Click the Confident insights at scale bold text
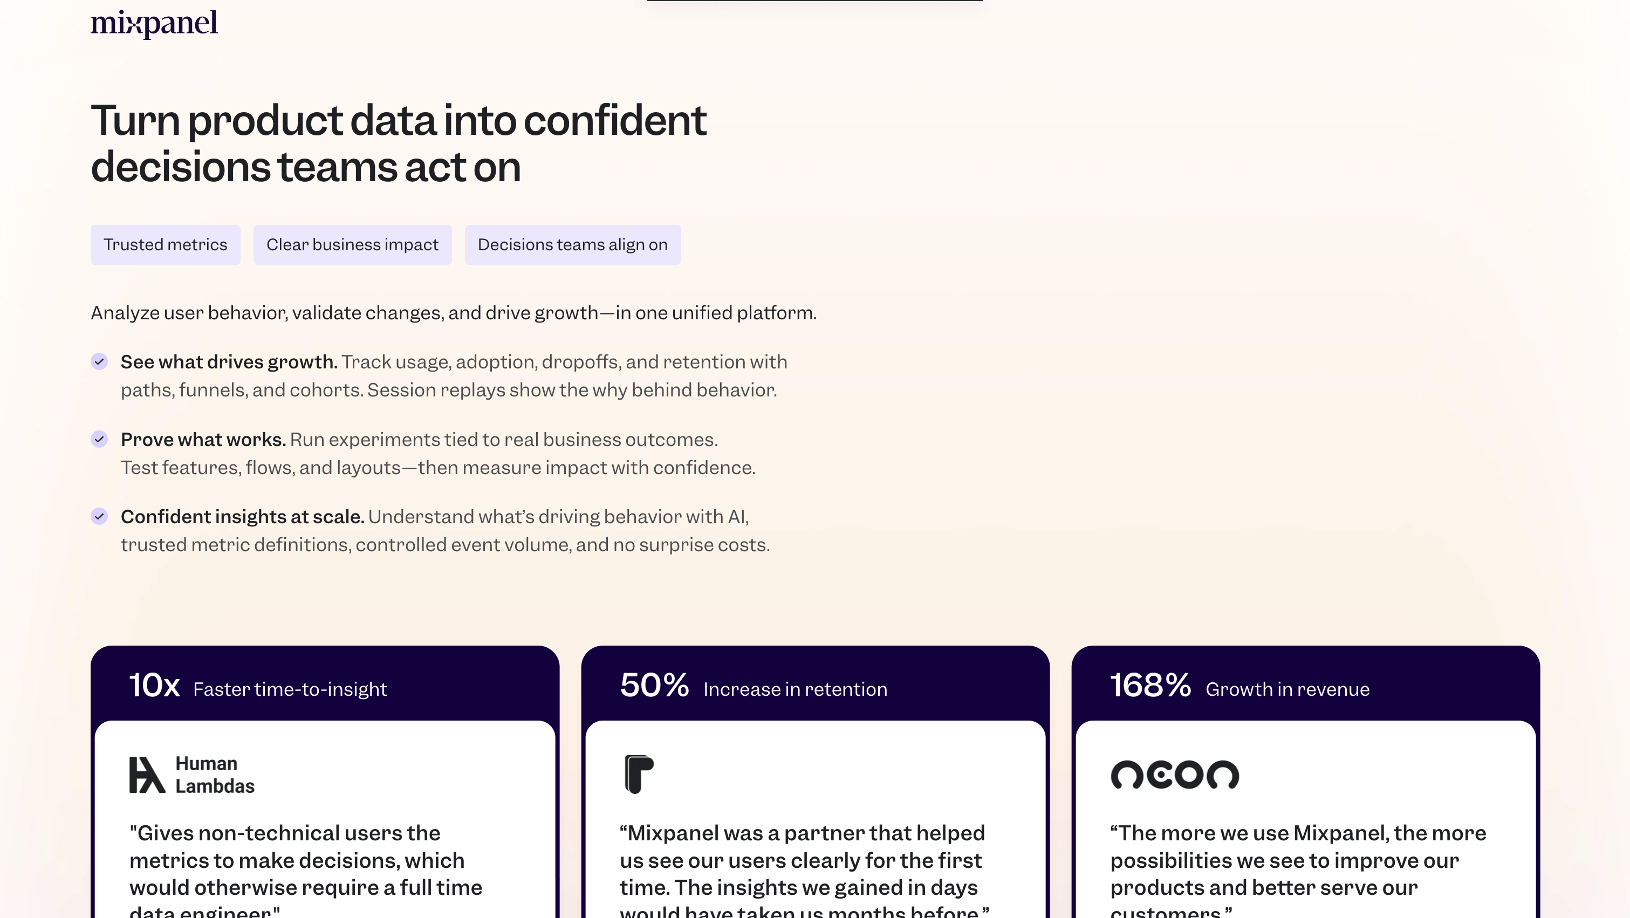 [x=242, y=517]
